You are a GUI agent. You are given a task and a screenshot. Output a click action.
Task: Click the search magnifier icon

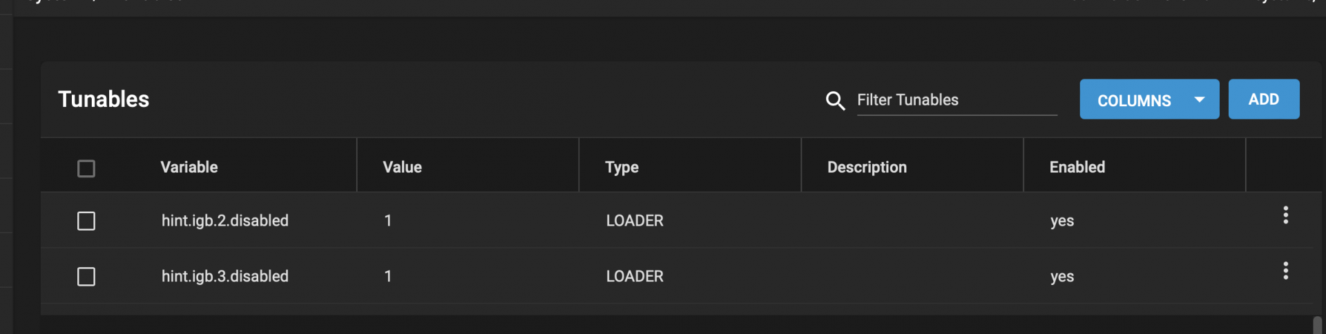836,101
